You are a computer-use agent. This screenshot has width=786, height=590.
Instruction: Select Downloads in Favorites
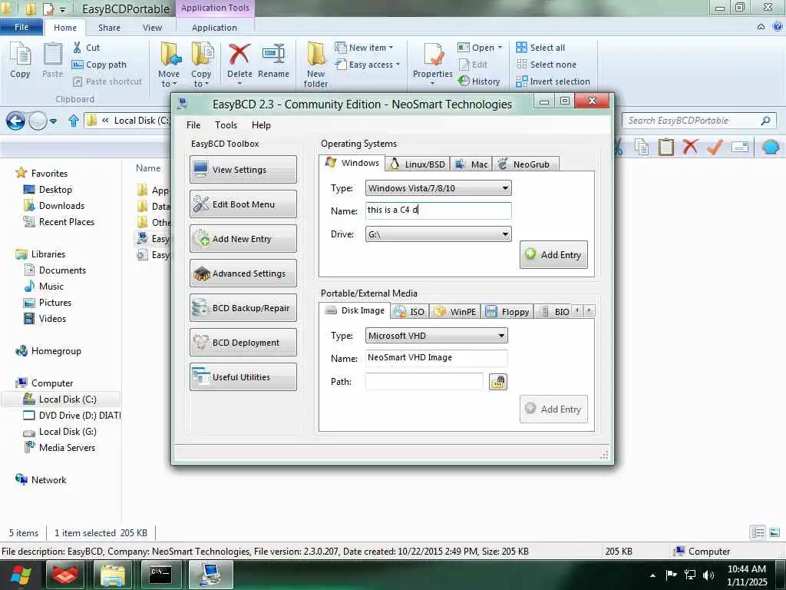(x=61, y=206)
